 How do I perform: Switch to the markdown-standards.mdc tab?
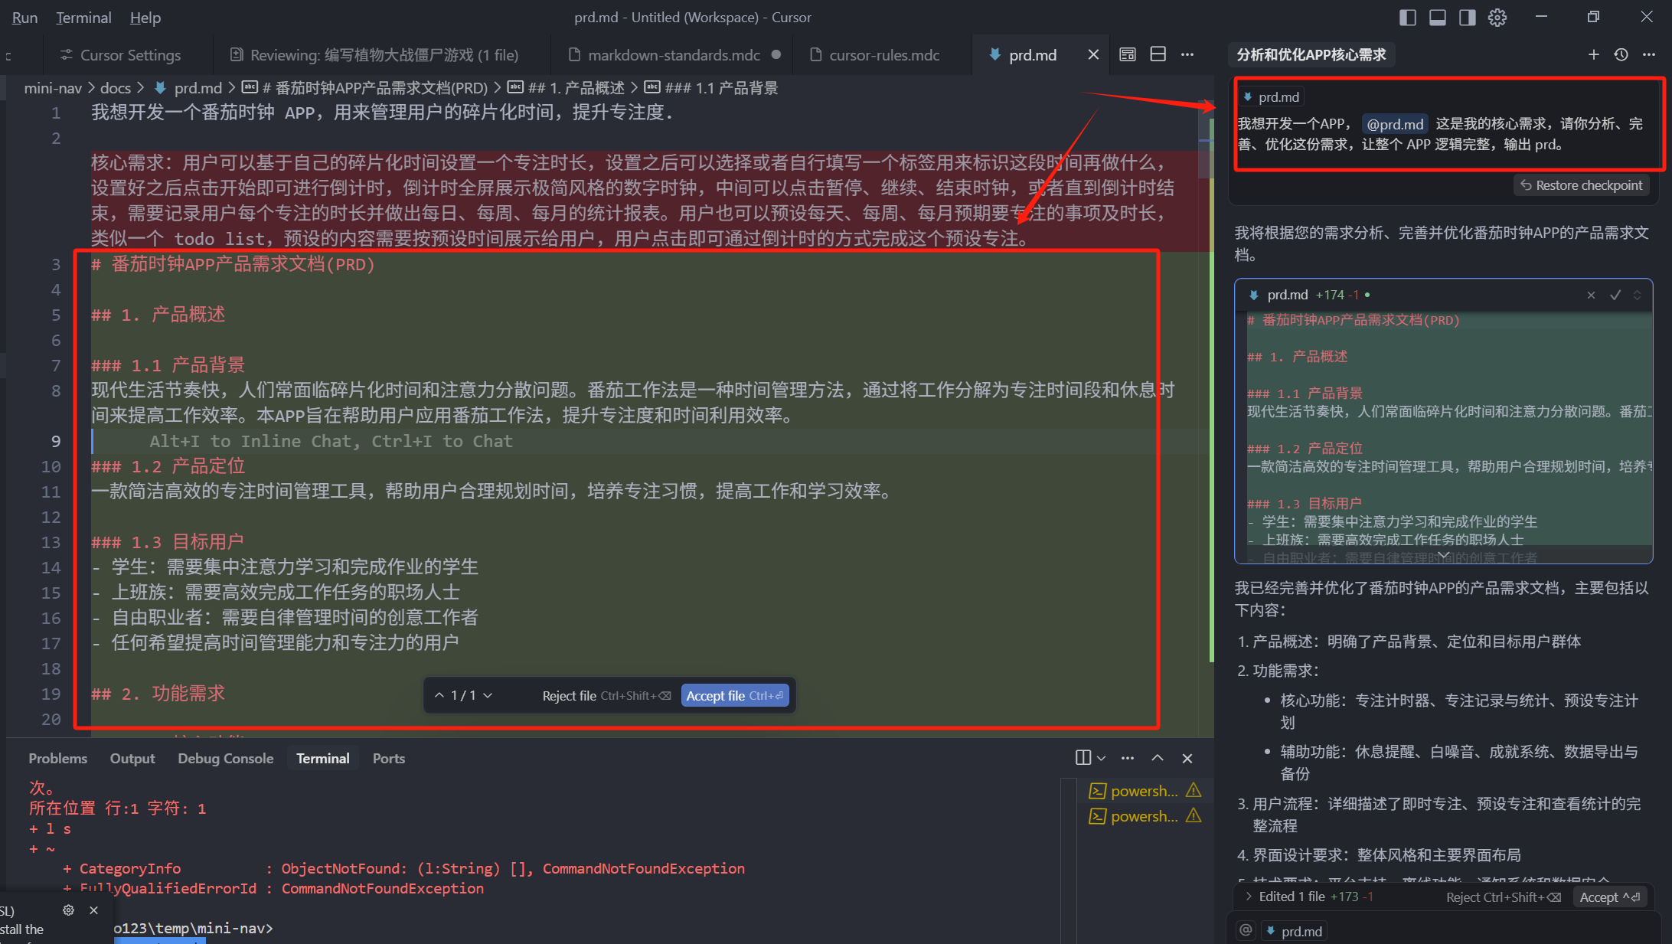(x=674, y=54)
